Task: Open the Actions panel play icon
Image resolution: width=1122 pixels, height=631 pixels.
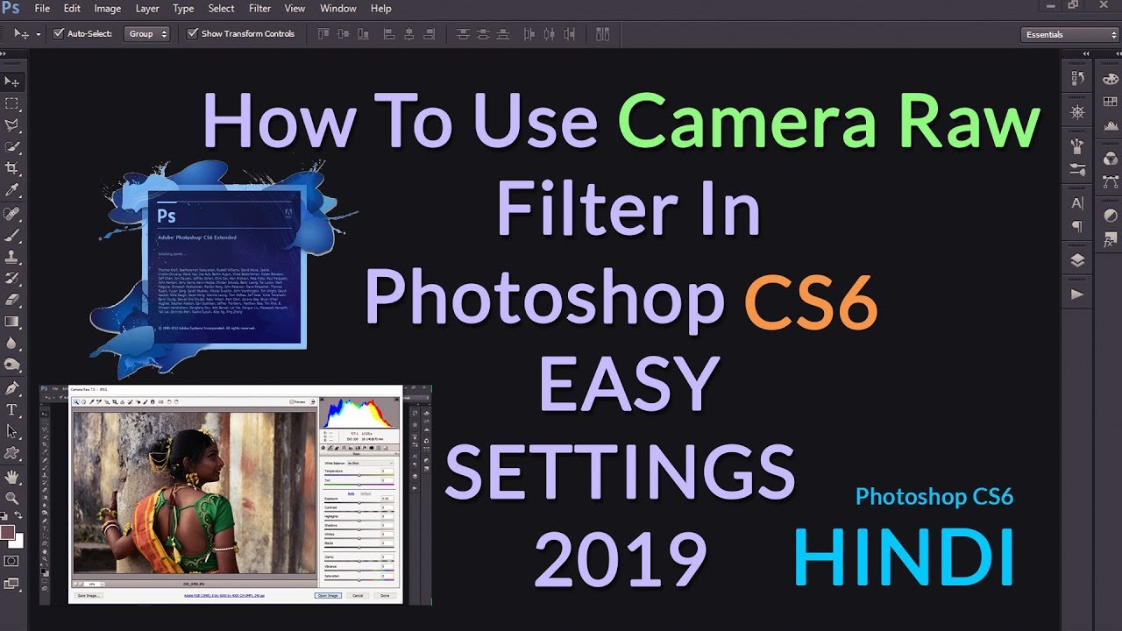Action: [x=1078, y=295]
